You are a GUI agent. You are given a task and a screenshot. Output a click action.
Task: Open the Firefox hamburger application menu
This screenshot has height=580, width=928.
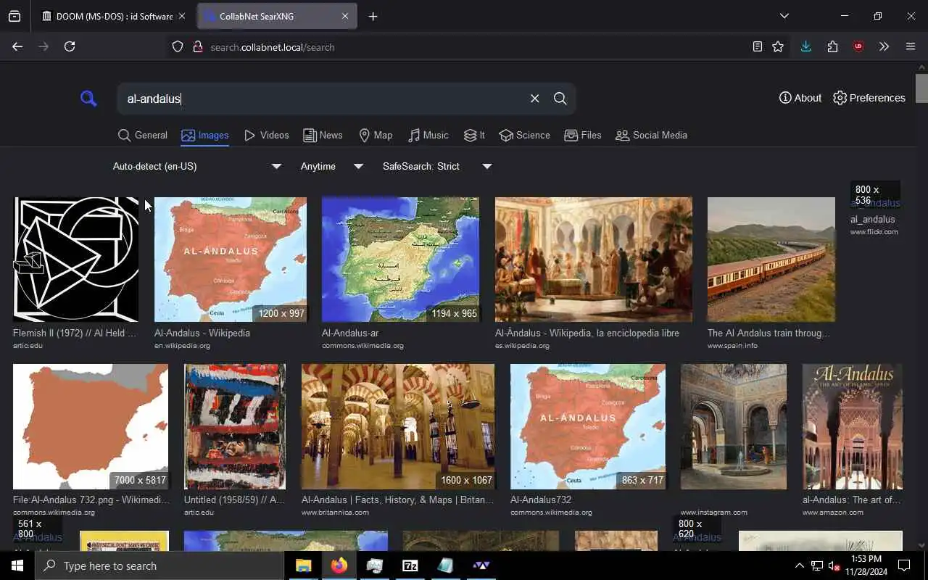(x=911, y=46)
